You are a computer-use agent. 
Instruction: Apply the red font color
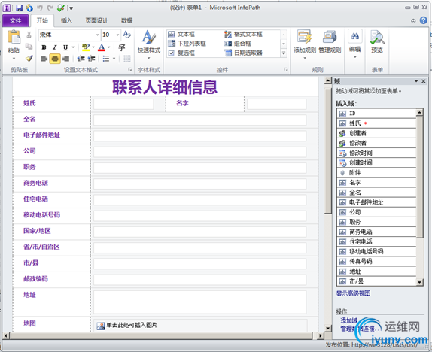tap(102, 47)
